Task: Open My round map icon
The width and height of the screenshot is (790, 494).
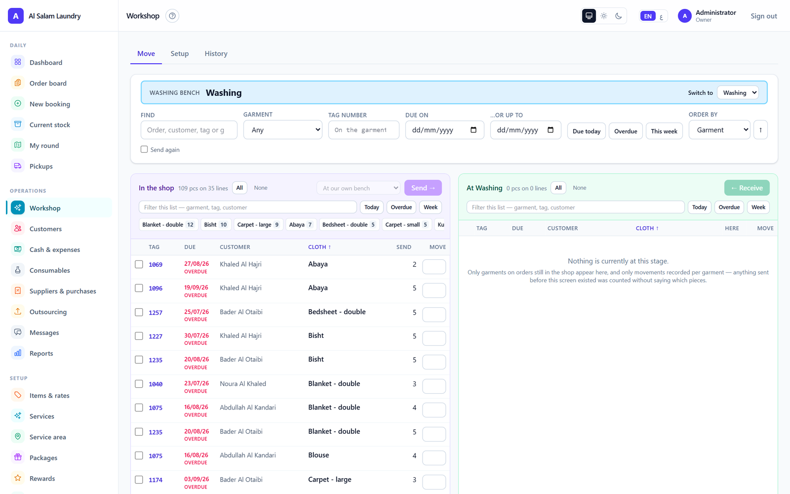Action: tap(18, 145)
